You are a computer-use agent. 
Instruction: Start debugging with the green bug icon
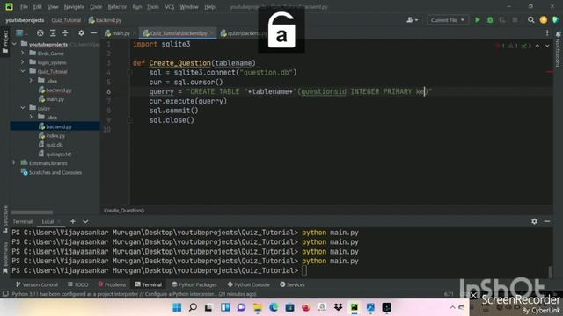(490, 20)
